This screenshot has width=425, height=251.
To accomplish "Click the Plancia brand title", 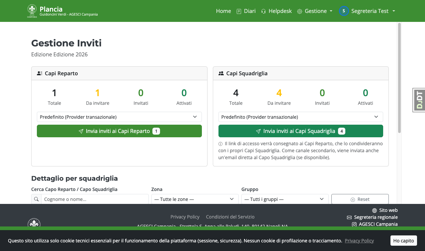I will pos(51,9).
